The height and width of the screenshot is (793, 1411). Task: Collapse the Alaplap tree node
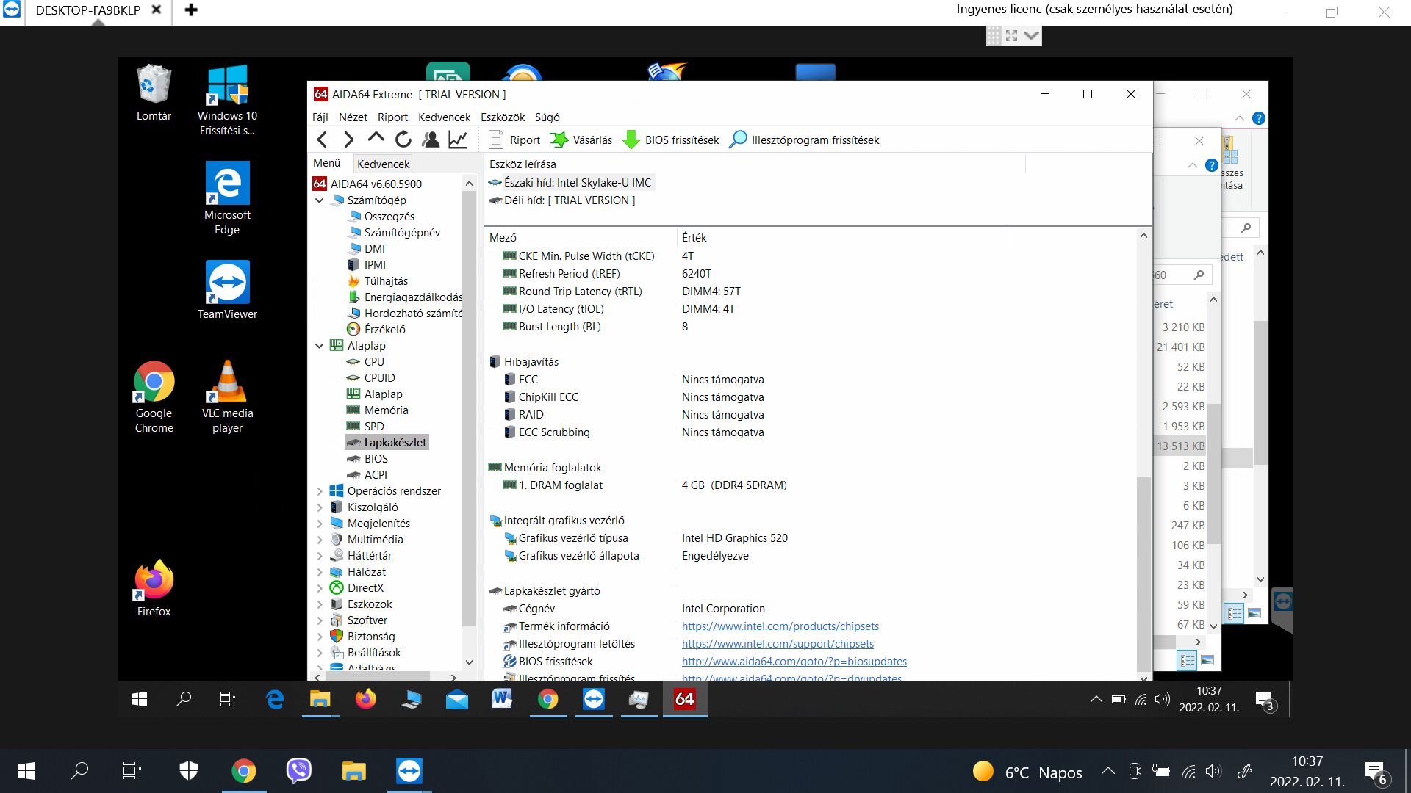[x=320, y=345]
